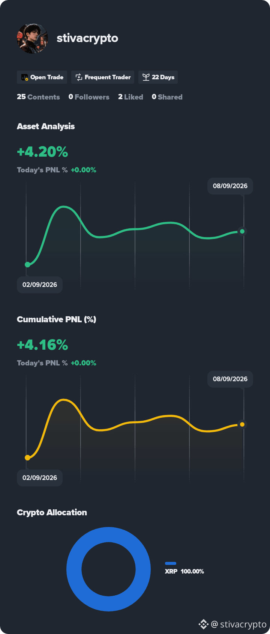Click the Binance logo in watermark

coord(203,624)
